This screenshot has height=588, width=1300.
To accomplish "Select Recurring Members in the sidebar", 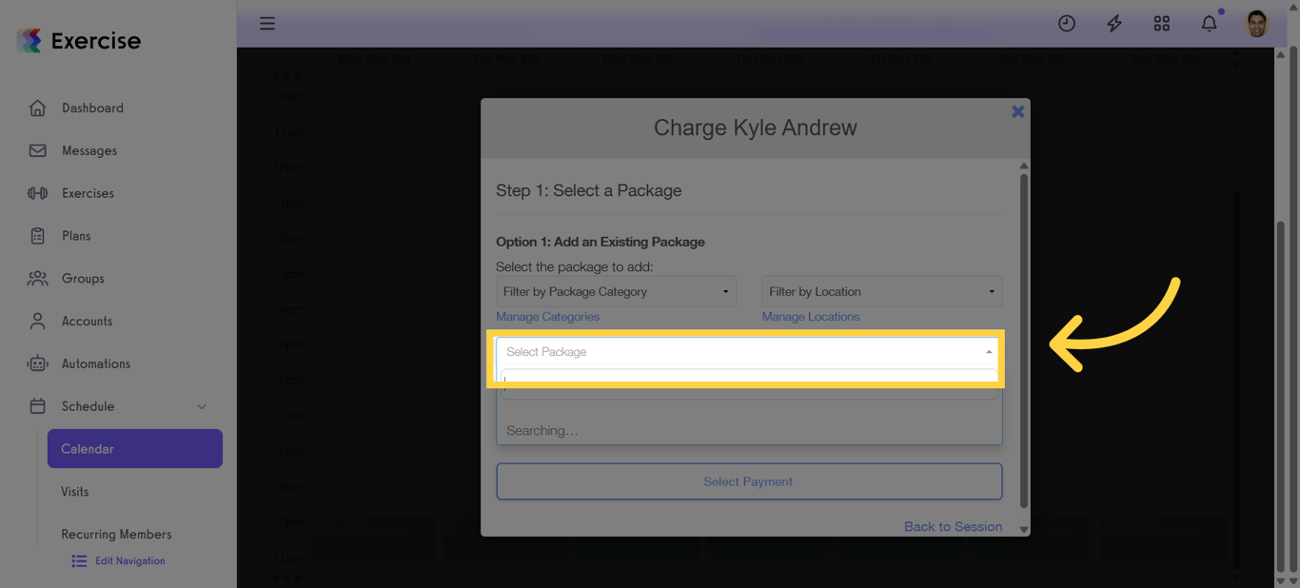I will click(116, 534).
